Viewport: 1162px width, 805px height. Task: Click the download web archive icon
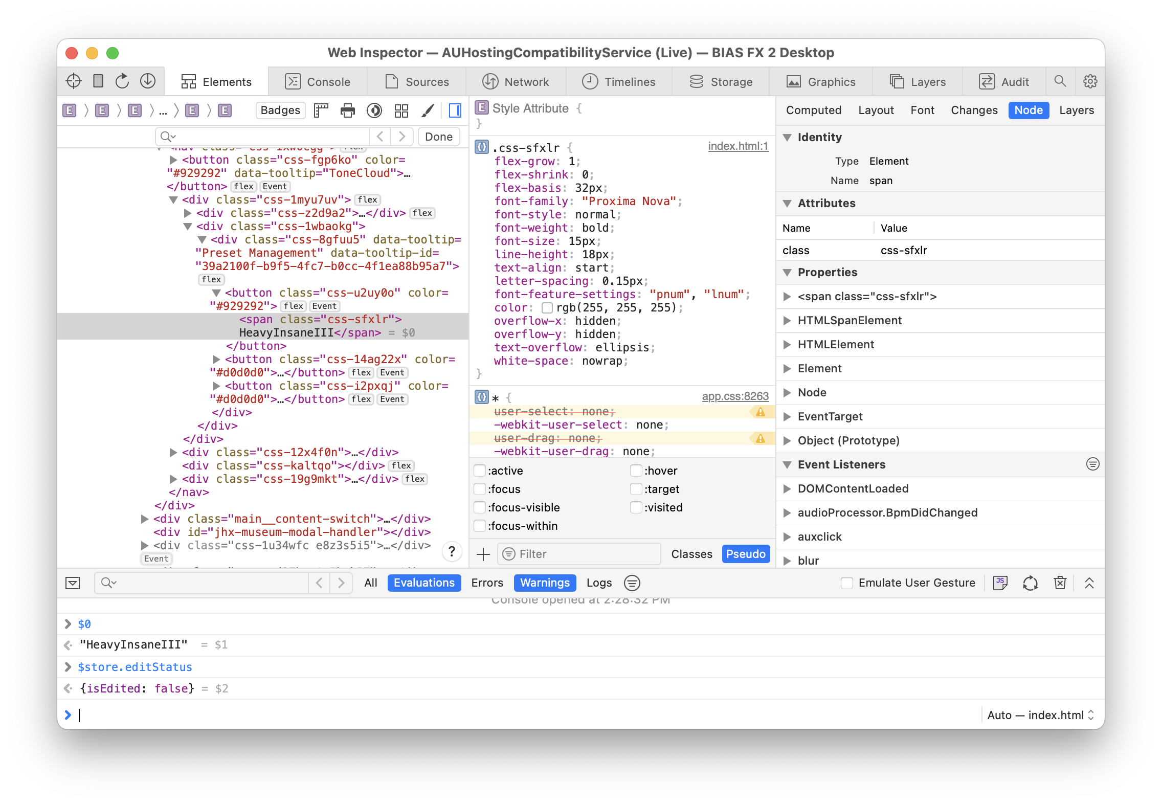(x=147, y=81)
